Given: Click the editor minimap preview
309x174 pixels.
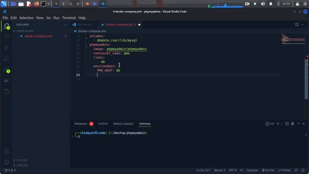Looking at the screenshot, I should [x=293, y=39].
